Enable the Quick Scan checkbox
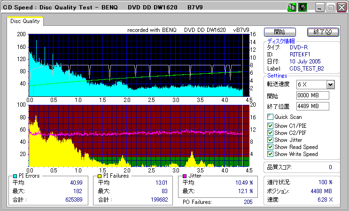349x211 pixels. click(270, 117)
